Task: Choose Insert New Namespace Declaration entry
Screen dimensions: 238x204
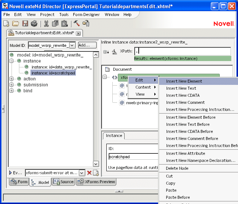Action: coord(199,160)
